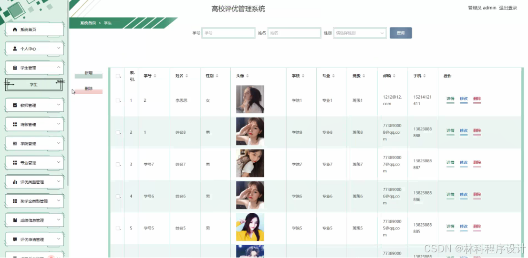The height and width of the screenshot is (258, 528).
Task: Click the grid icon beside 奖学金类型管理
Action: [15, 201]
